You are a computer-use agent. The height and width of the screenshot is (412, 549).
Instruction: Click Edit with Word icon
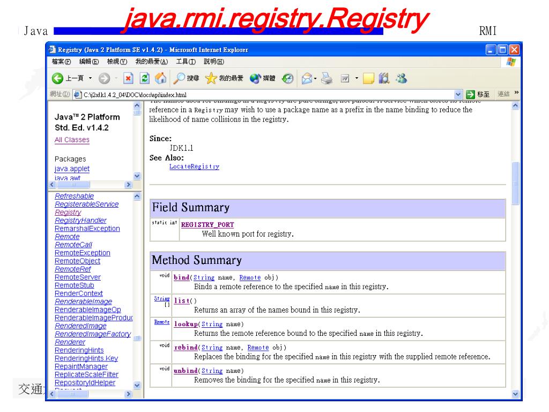coord(345,78)
